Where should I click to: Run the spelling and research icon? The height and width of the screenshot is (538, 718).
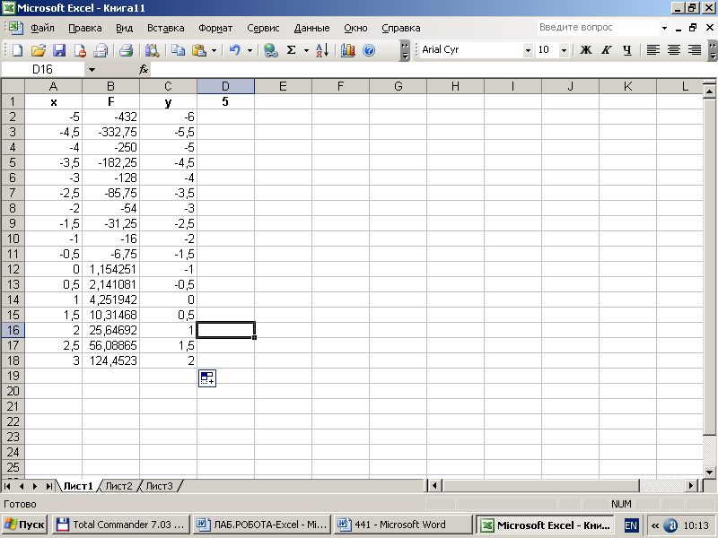coord(152,50)
